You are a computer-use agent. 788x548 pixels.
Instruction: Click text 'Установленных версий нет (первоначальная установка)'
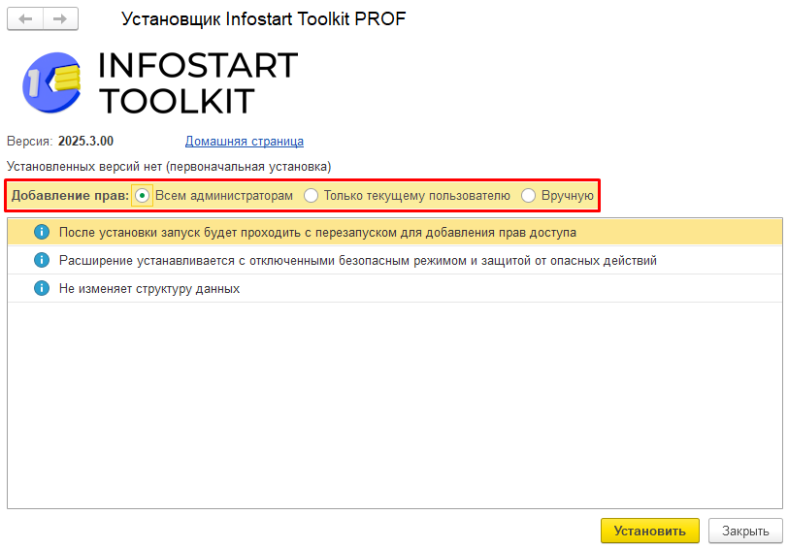(x=169, y=166)
